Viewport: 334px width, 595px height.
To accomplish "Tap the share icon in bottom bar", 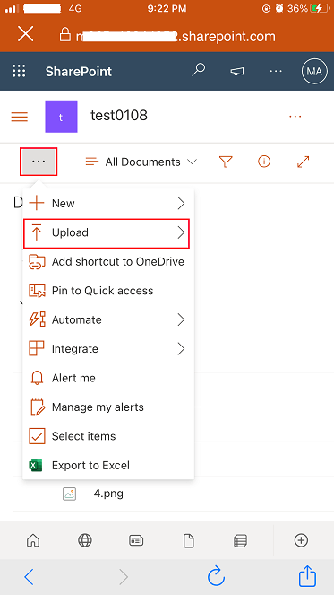I will 307,575.
